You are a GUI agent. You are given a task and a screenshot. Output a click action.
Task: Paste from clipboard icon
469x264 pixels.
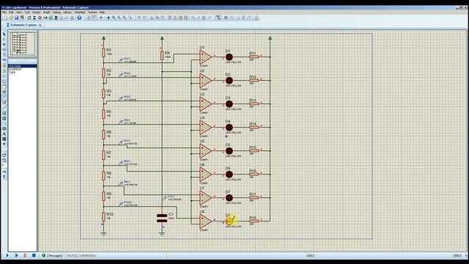click(163, 18)
